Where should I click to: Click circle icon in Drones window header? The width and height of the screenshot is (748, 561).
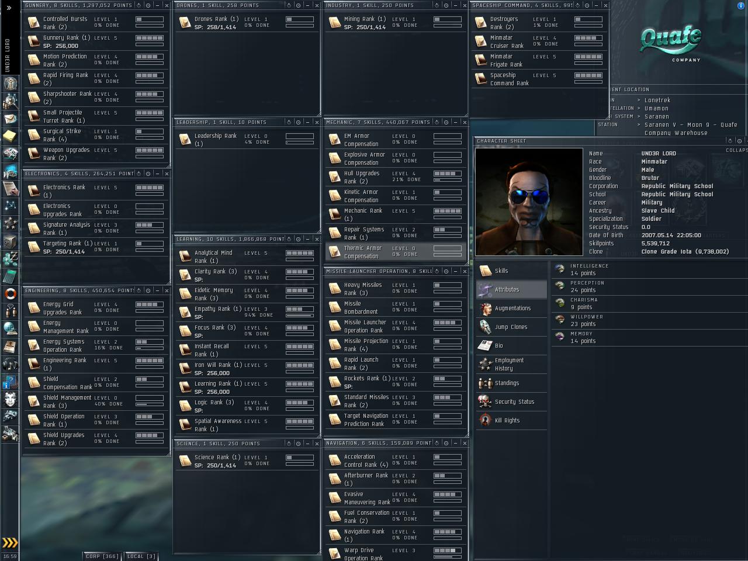pos(298,5)
